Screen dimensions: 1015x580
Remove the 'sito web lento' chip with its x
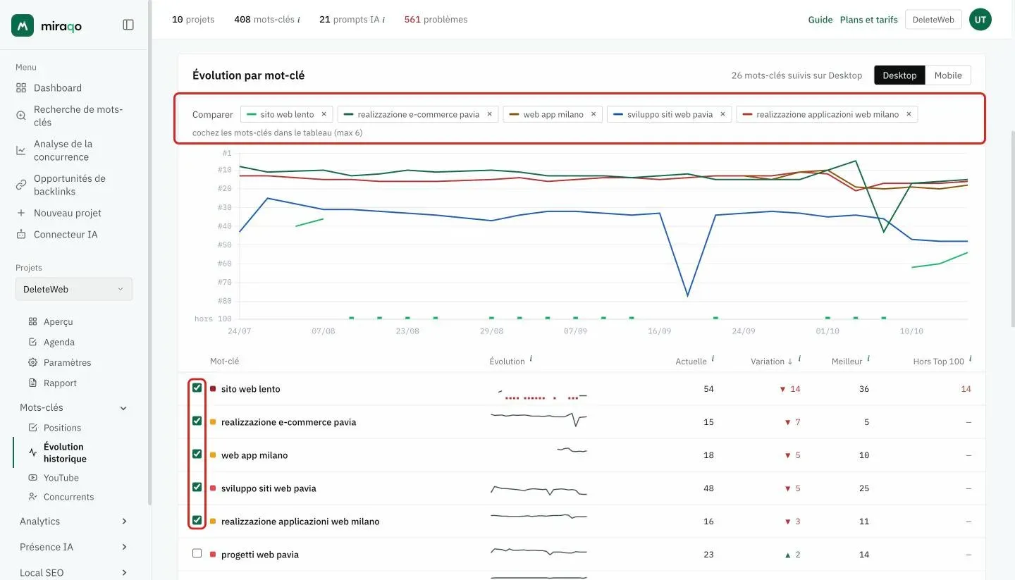pyautogui.click(x=324, y=114)
